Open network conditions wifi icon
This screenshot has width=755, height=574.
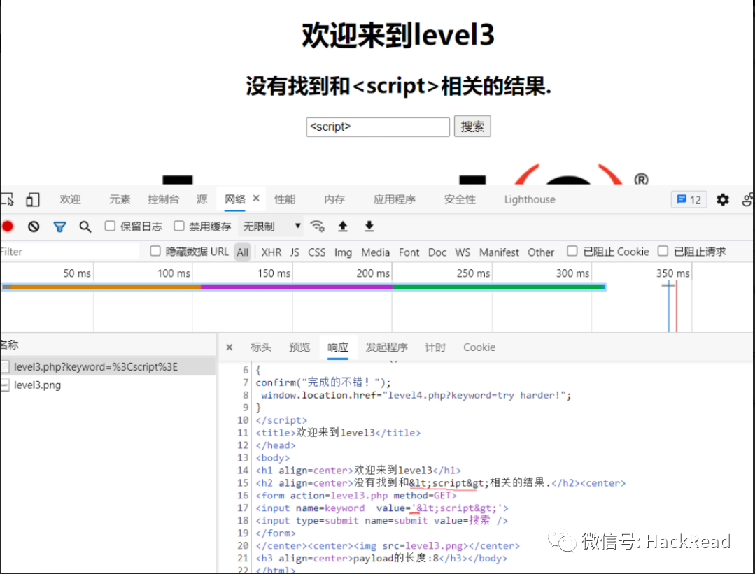pyautogui.click(x=317, y=226)
